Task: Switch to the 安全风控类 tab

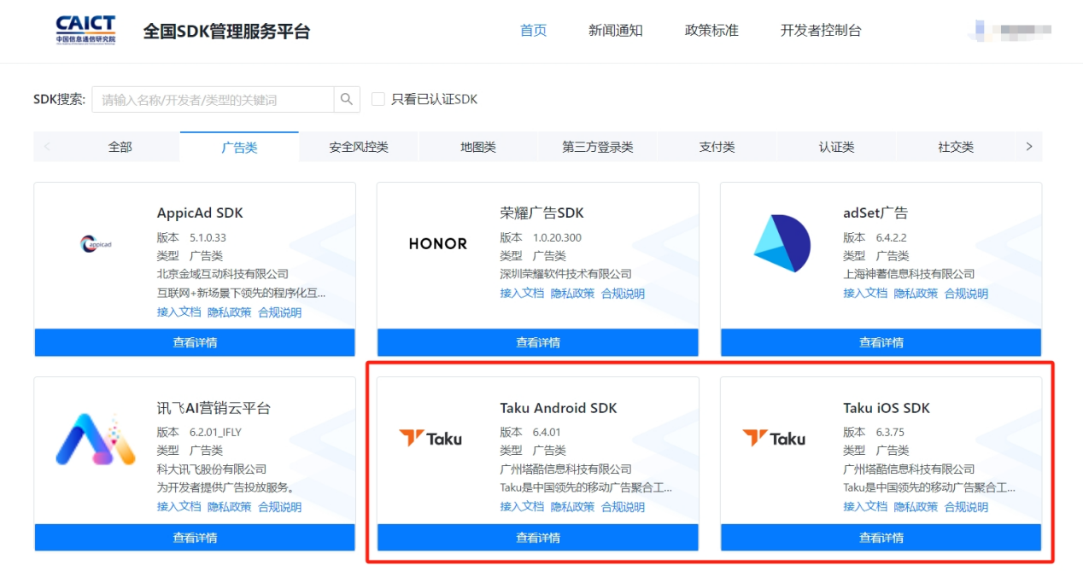Action: (359, 147)
